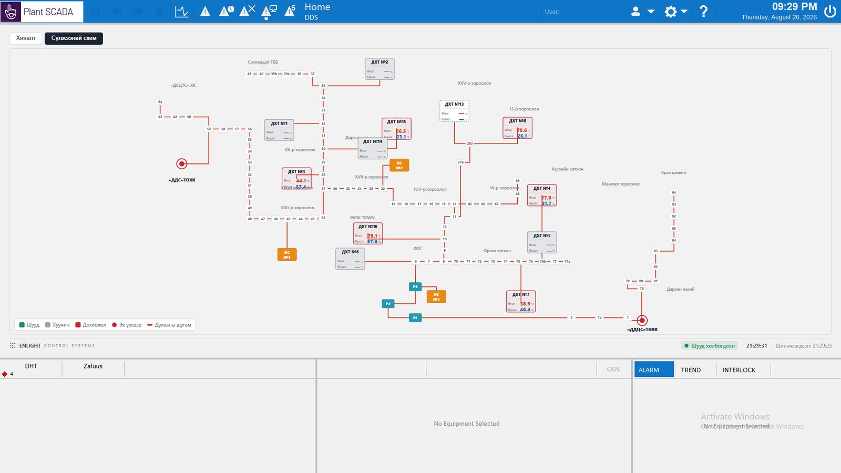Open disabled alarms icon with X

pyautogui.click(x=247, y=11)
